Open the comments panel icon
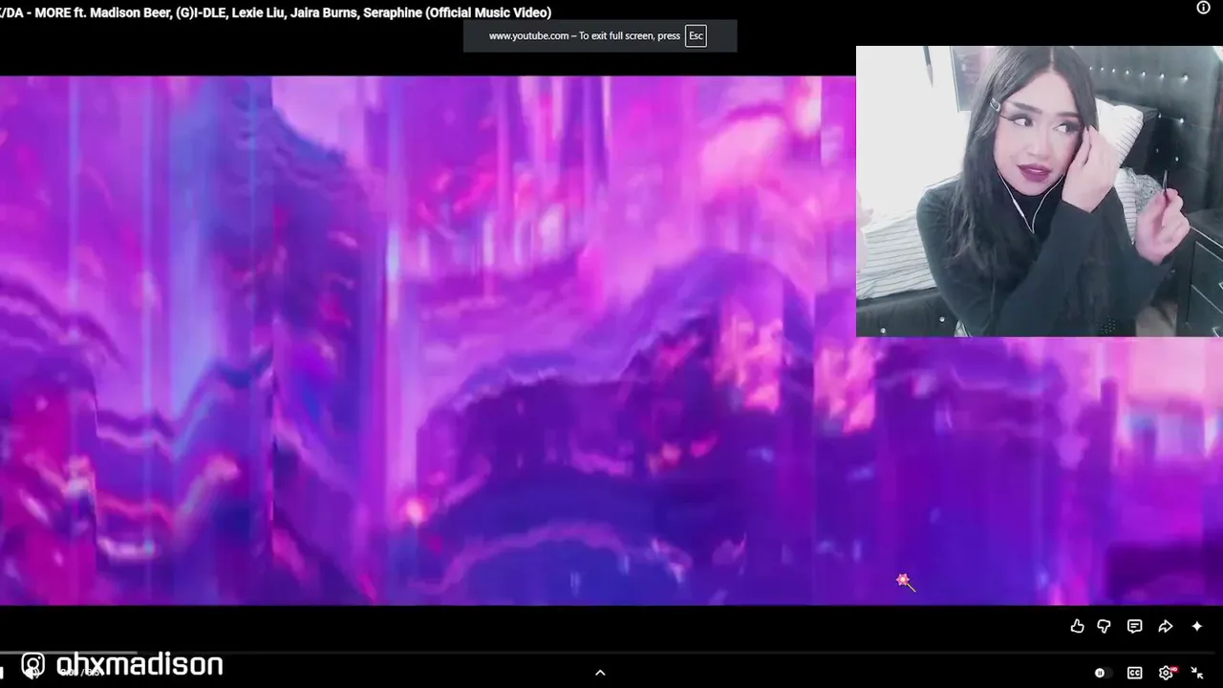 click(x=1134, y=627)
